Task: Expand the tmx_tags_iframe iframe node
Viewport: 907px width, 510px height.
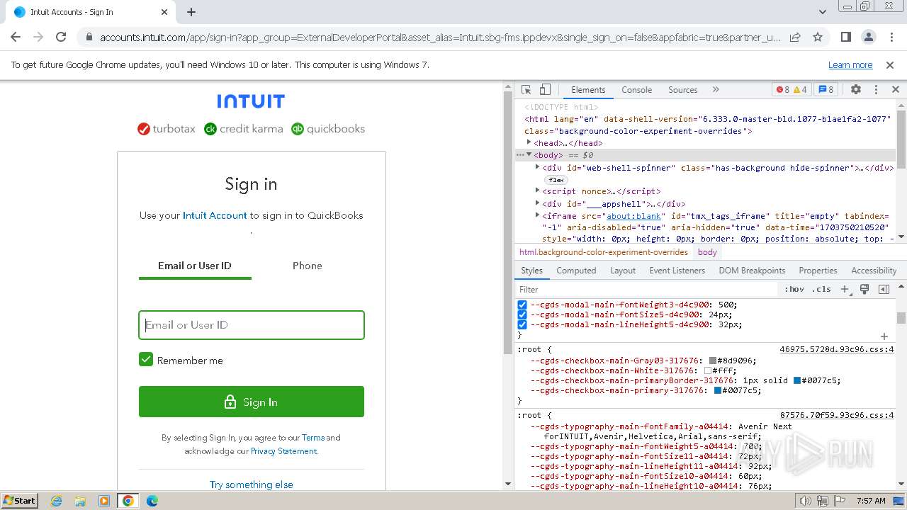Action: tap(537, 216)
